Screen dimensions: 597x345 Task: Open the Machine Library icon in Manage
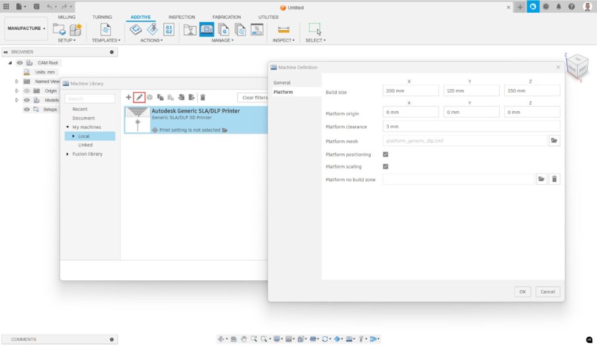(x=207, y=29)
